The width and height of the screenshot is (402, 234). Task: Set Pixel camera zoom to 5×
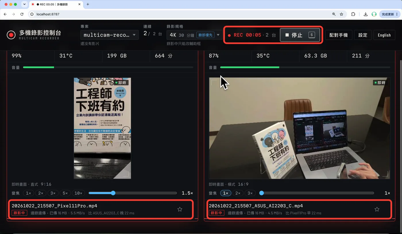[x=65, y=193]
